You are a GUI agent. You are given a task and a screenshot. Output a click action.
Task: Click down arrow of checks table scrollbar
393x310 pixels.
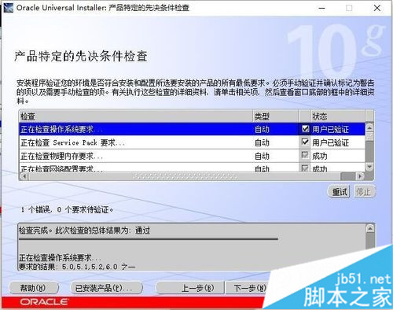click(369, 166)
